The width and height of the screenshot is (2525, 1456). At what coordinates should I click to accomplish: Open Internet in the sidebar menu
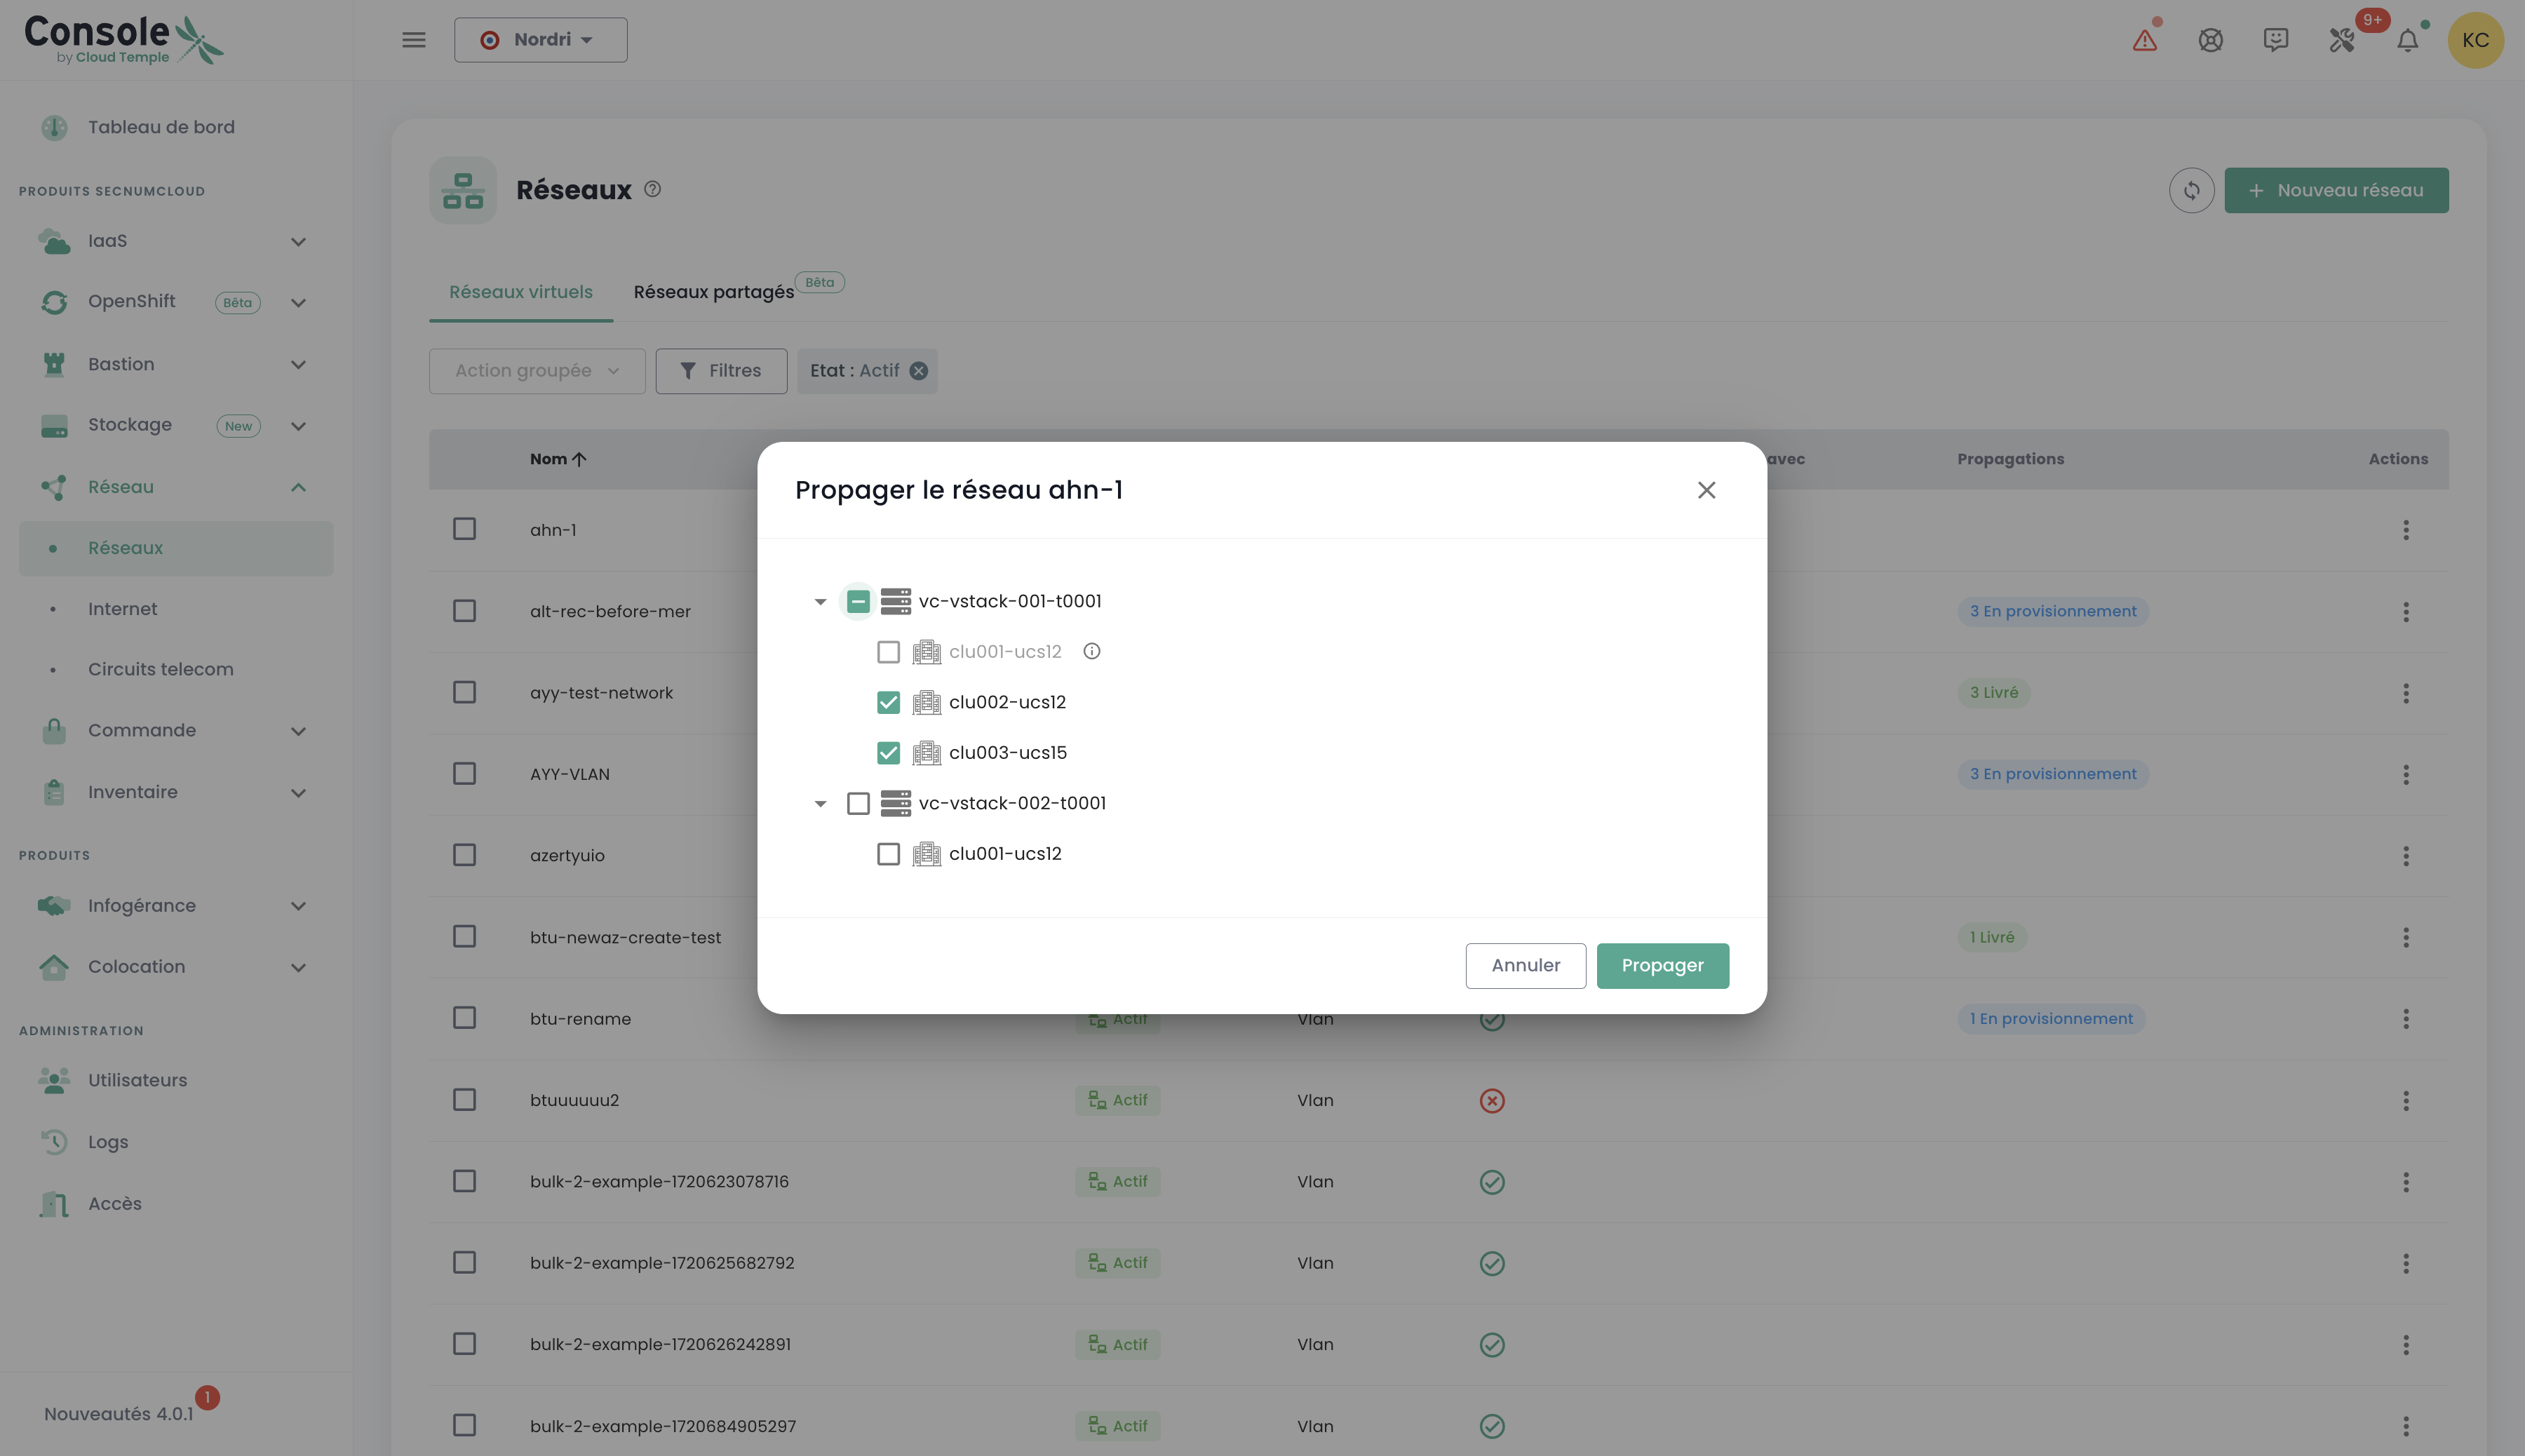(x=122, y=609)
